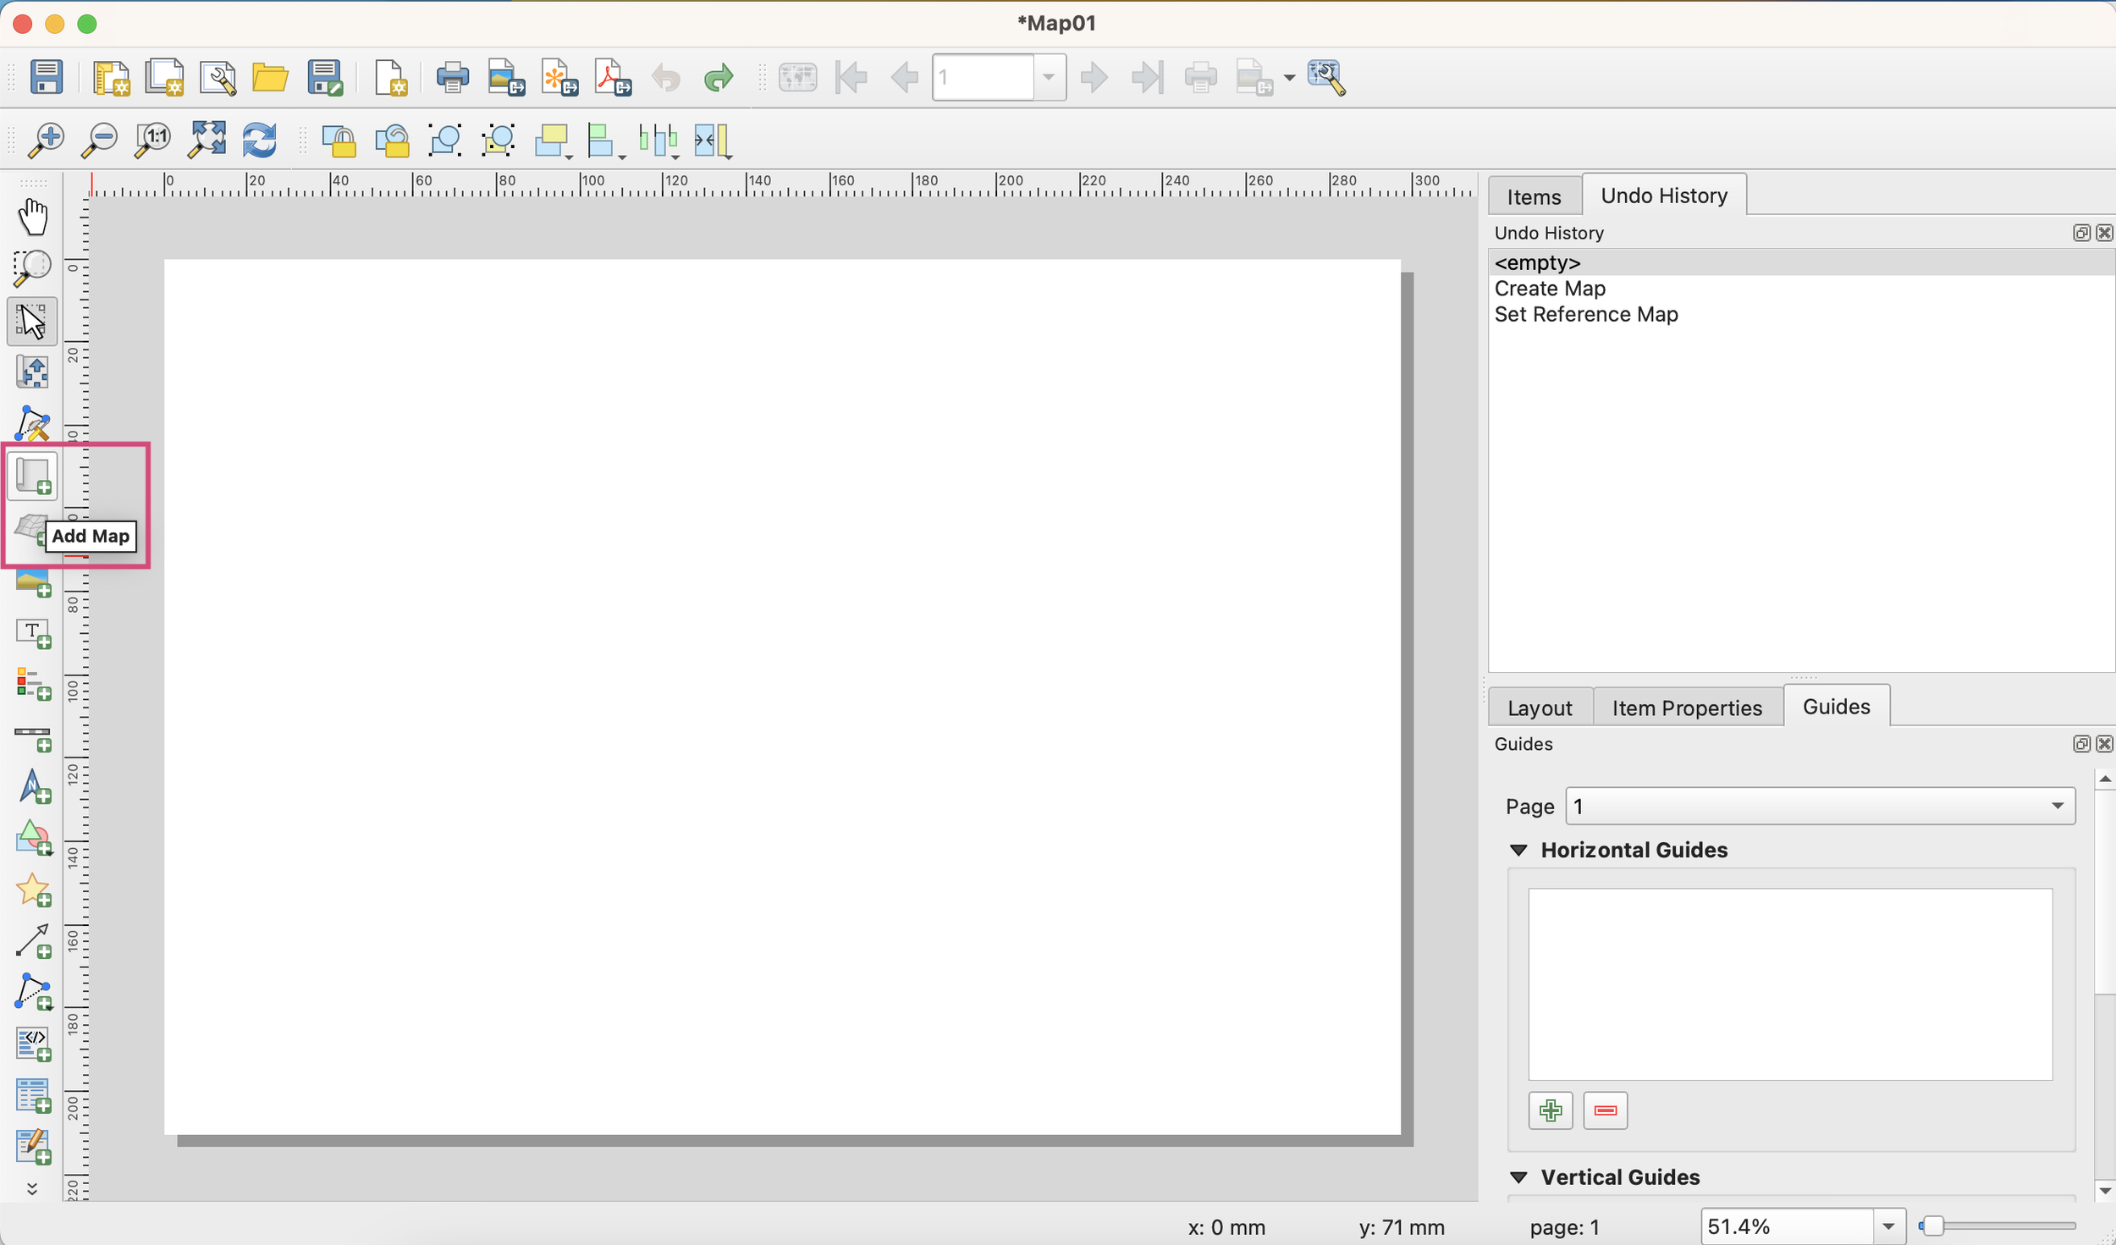Screen dimensions: 2116x1245
Task: Select the Add Label tool
Action: pos(34,633)
